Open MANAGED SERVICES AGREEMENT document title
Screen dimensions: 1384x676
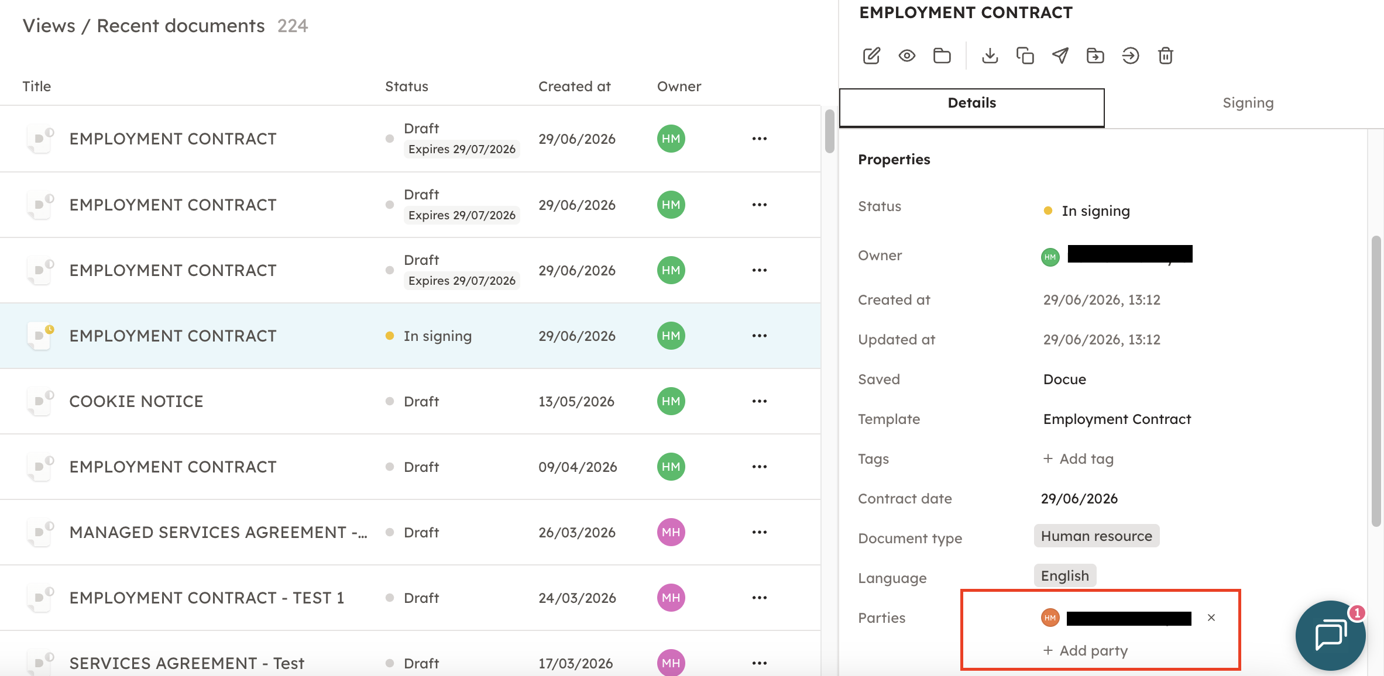218,532
